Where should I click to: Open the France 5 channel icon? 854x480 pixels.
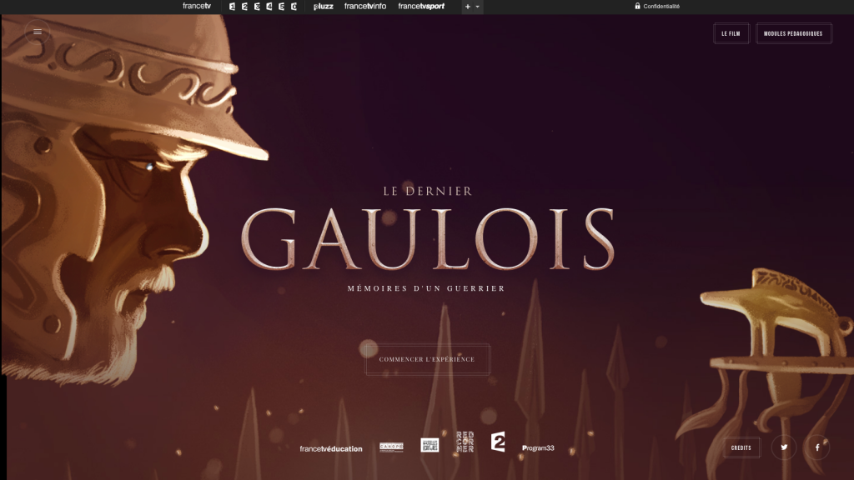(x=282, y=7)
